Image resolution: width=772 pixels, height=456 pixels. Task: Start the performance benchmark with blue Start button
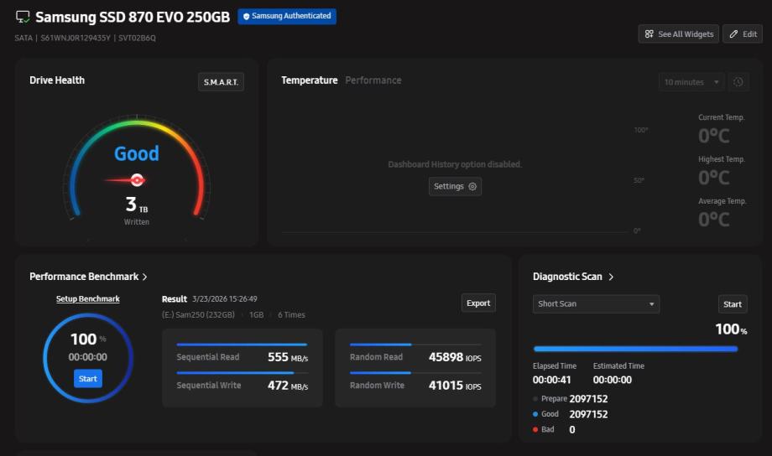click(88, 379)
